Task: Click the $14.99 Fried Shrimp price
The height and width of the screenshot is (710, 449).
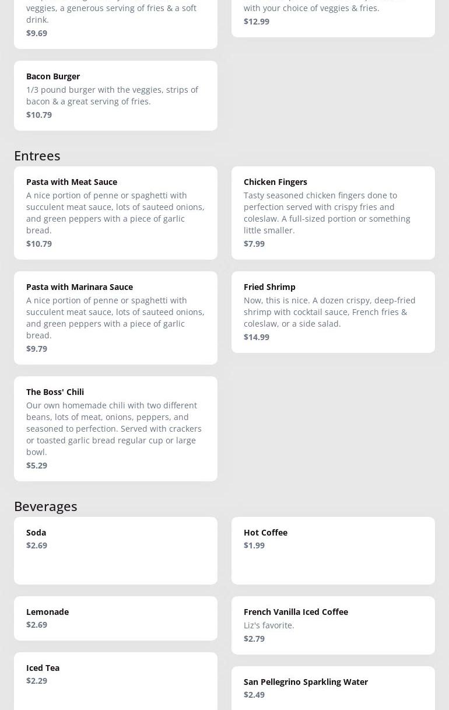Action: [x=257, y=337]
